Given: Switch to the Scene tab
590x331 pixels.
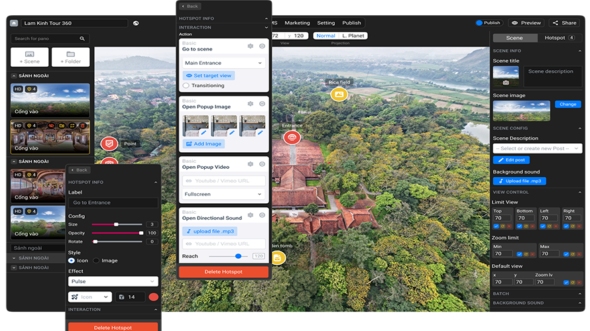Looking at the screenshot, I should point(514,38).
